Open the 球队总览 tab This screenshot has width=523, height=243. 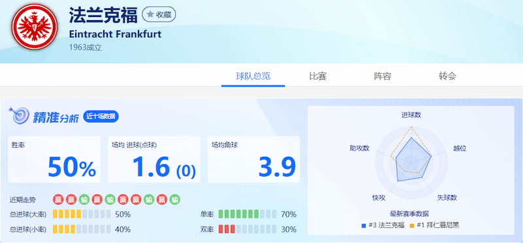(253, 76)
